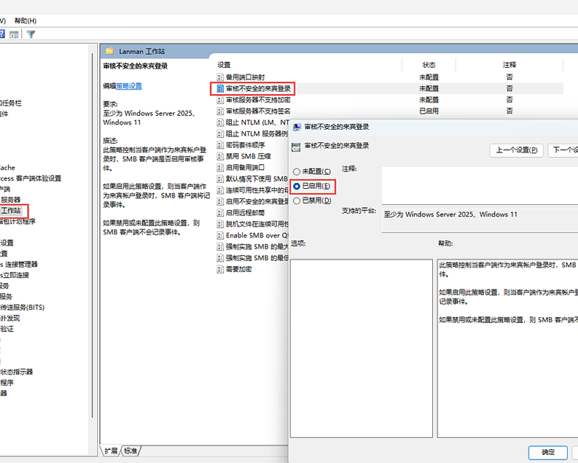The width and height of the screenshot is (578, 463).
Task: Click the policy icon beside 需要加密
Action: [220, 269]
